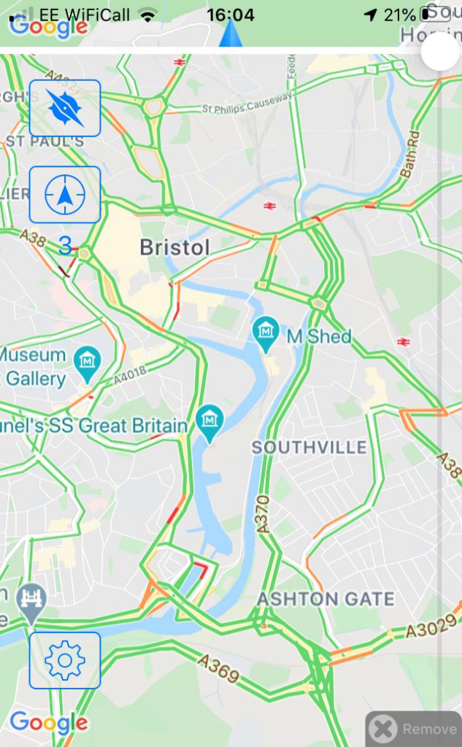Viewport: 462px width, 747px height.
Task: Tap the M Shed text label
Action: (x=319, y=336)
